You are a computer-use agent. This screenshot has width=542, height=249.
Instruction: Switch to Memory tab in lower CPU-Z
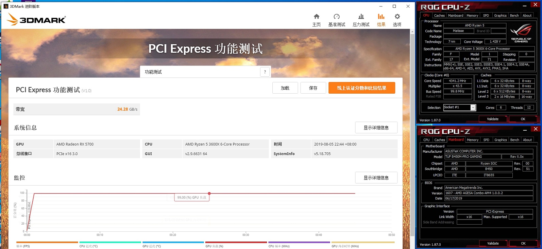click(x=473, y=140)
